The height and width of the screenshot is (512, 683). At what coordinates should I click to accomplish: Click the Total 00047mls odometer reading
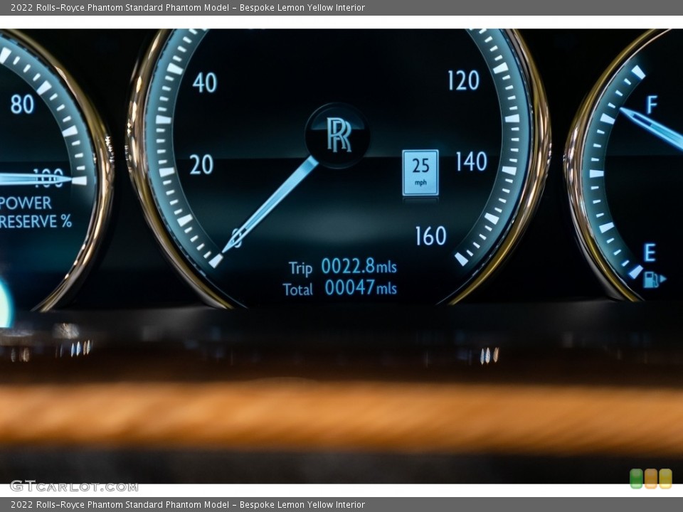coord(340,288)
